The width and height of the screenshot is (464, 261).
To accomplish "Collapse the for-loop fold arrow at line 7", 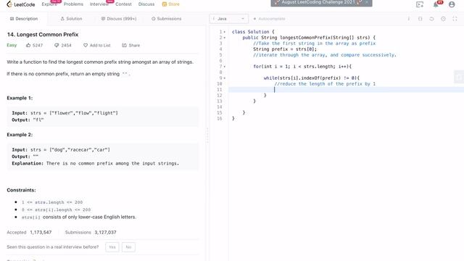I will [x=225, y=67].
